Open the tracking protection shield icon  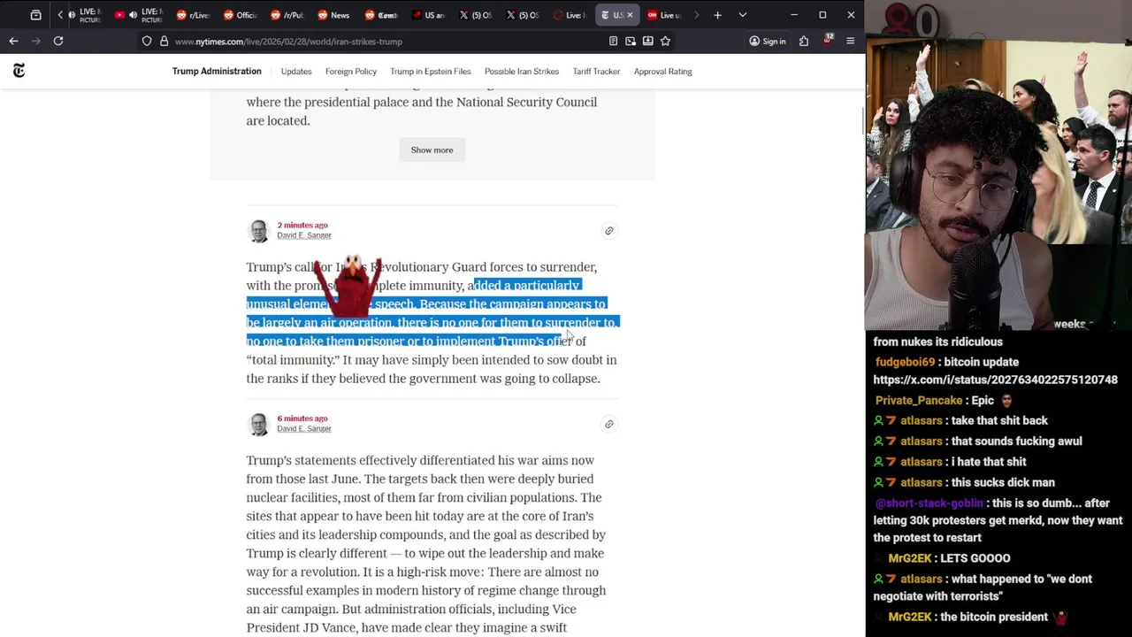point(147,41)
